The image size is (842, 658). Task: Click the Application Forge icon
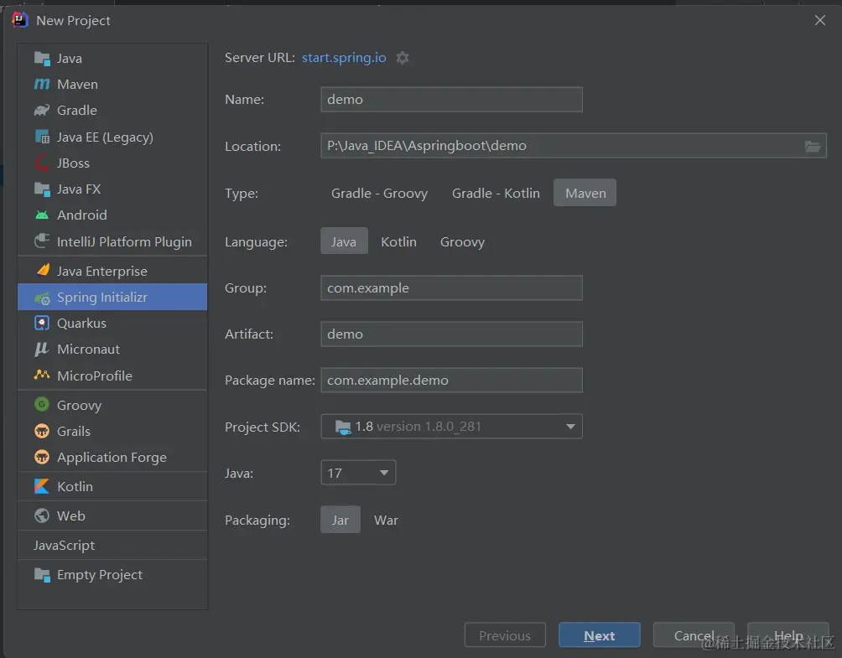(42, 458)
